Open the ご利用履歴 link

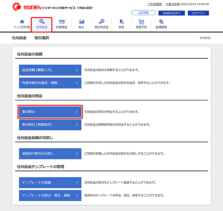(x=155, y=4)
